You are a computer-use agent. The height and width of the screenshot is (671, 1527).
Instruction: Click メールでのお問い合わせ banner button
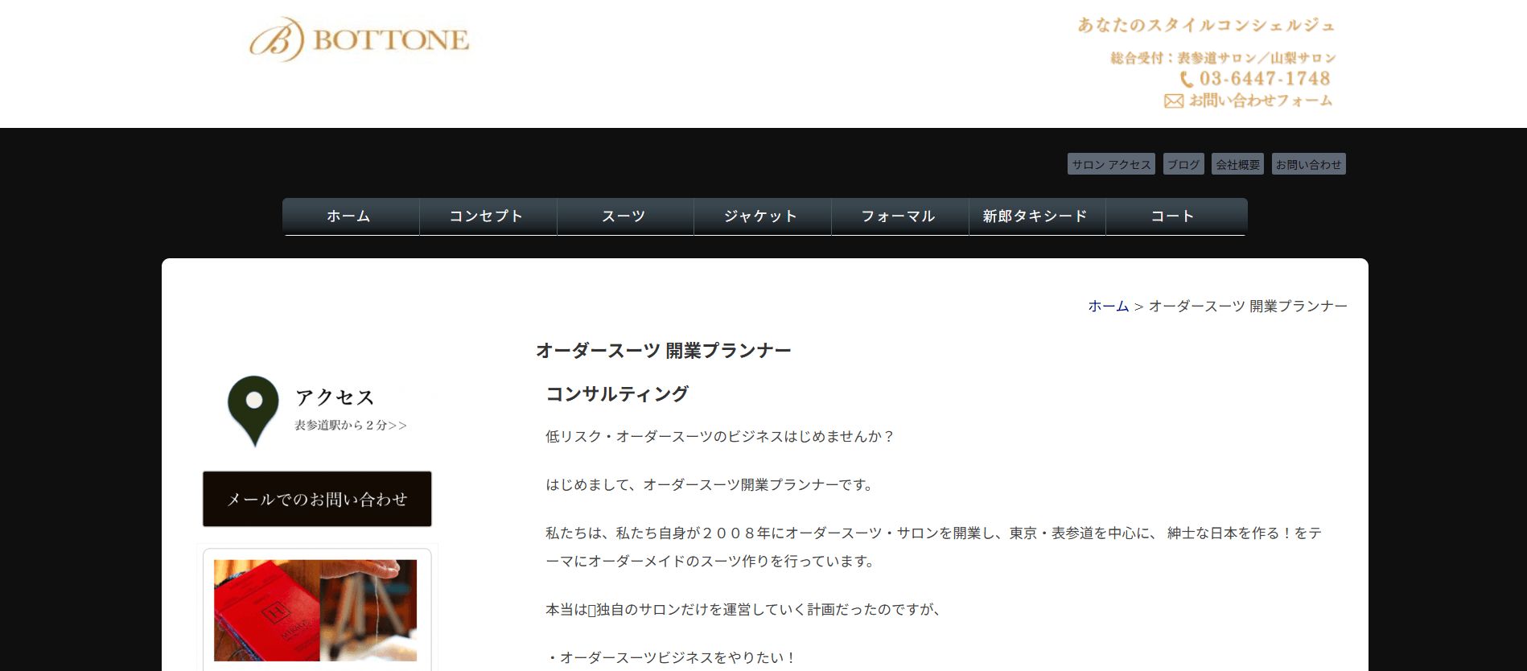pos(317,500)
